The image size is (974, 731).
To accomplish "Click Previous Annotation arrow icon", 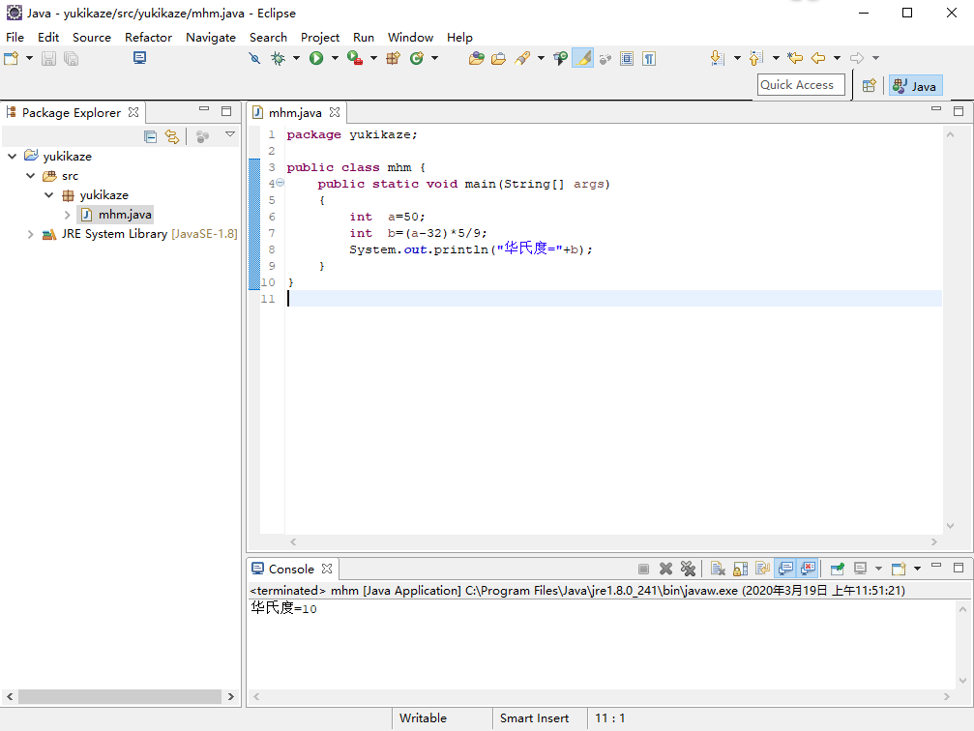I will point(756,58).
